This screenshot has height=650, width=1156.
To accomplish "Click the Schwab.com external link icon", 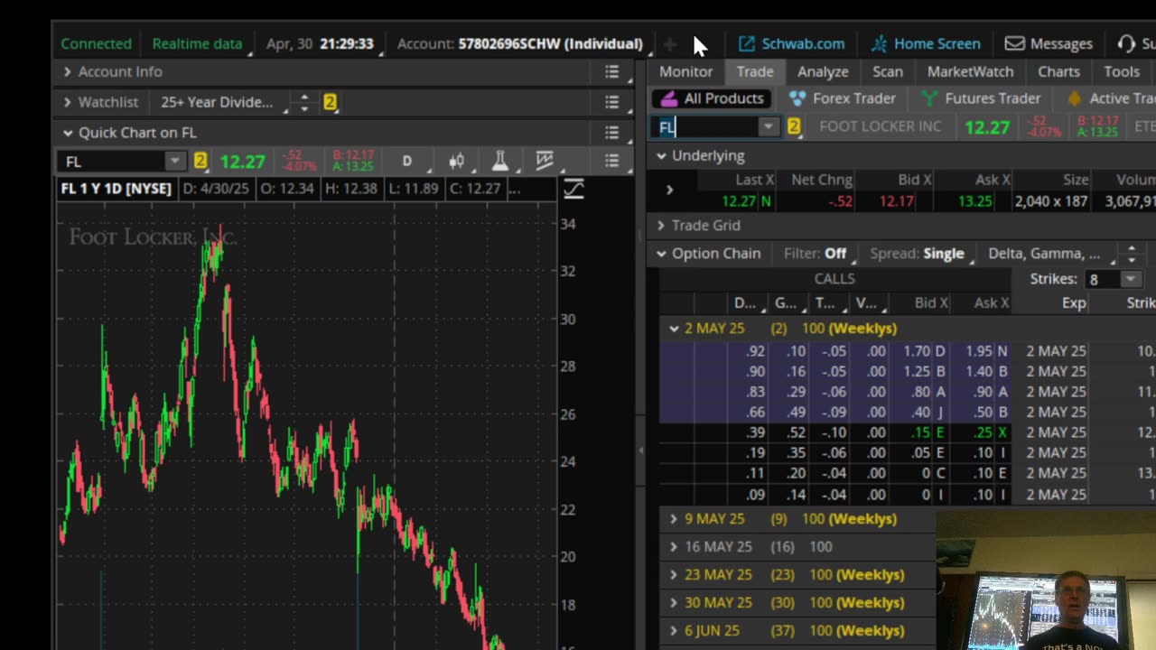I will point(746,43).
